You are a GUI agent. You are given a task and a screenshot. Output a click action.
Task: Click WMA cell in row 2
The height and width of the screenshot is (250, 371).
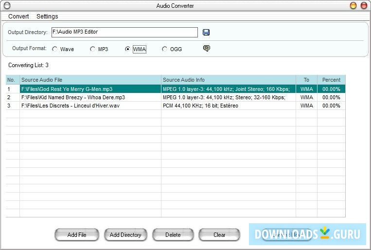(x=306, y=97)
